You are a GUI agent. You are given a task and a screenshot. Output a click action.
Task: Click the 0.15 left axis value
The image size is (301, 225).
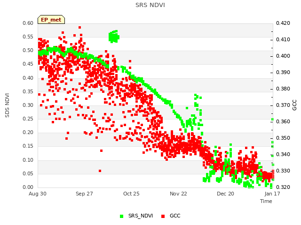pos(28,146)
